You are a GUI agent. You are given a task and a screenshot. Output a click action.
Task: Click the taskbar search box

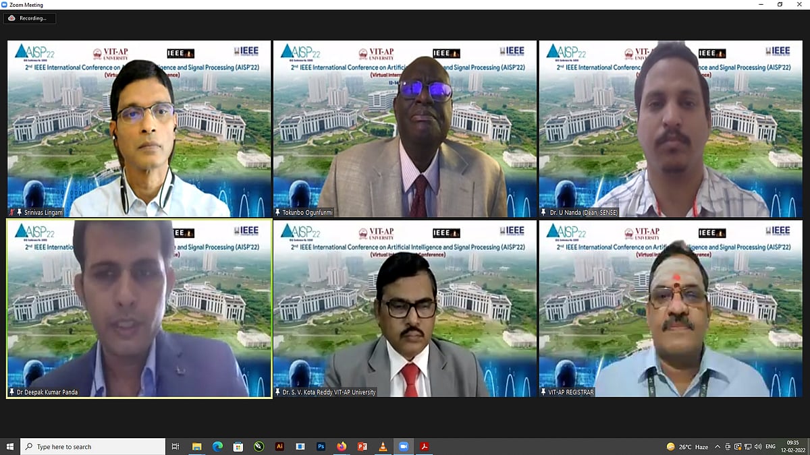tap(94, 447)
